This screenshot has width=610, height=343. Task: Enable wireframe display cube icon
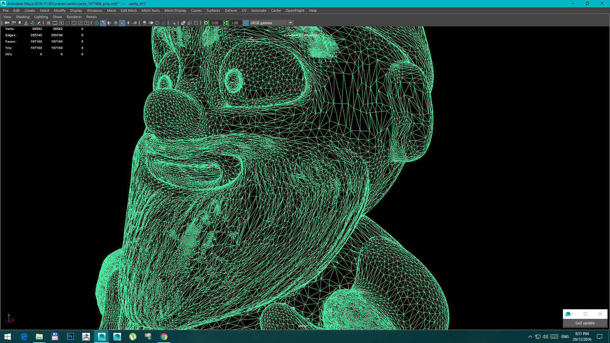(x=97, y=23)
